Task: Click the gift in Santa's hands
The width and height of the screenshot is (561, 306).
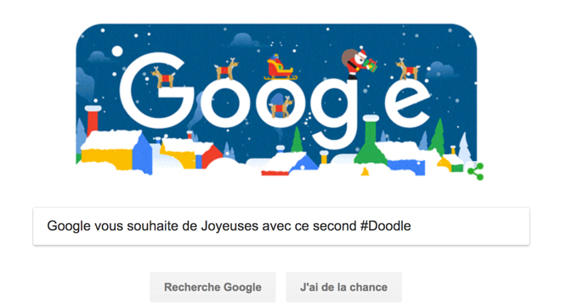Action: (x=371, y=65)
